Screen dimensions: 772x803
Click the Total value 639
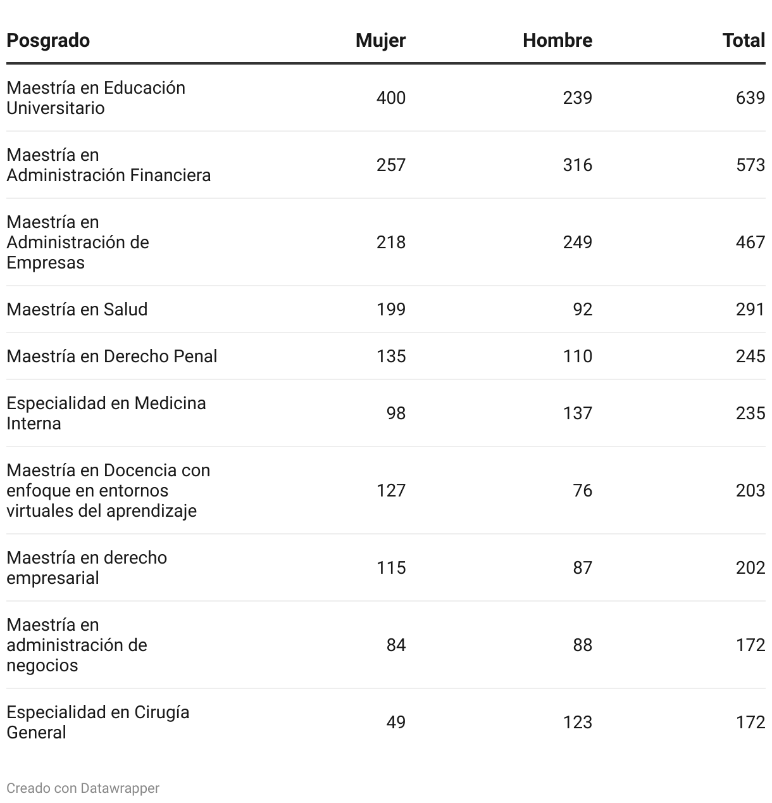pyautogui.click(x=750, y=98)
